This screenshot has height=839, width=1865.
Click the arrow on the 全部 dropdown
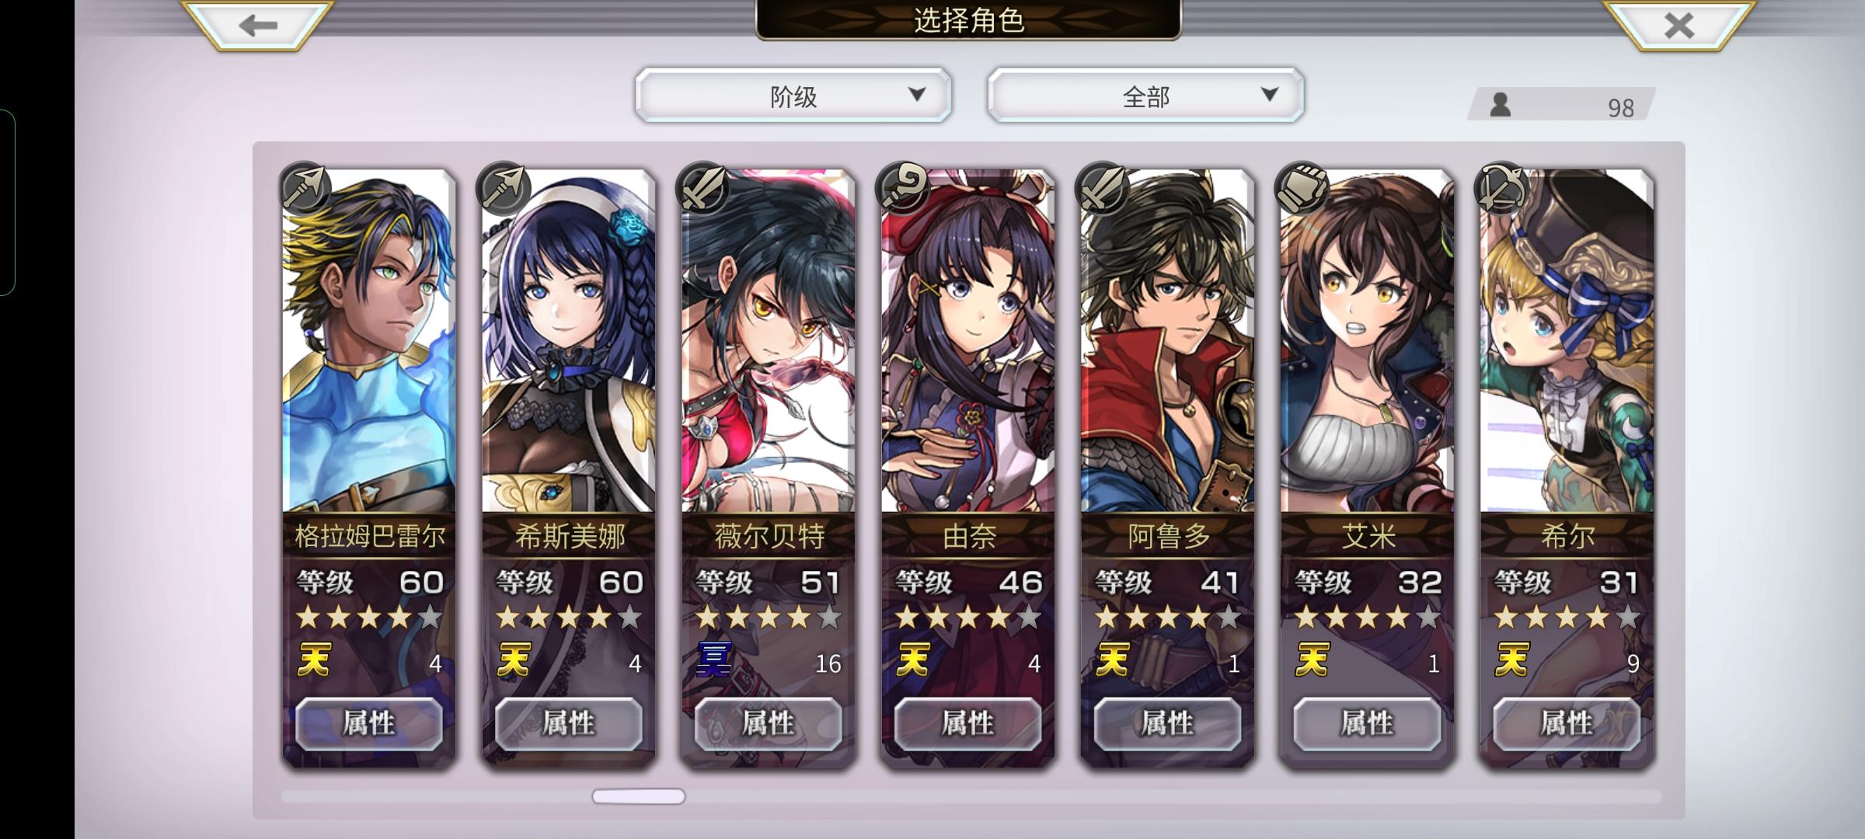pyautogui.click(x=1270, y=95)
